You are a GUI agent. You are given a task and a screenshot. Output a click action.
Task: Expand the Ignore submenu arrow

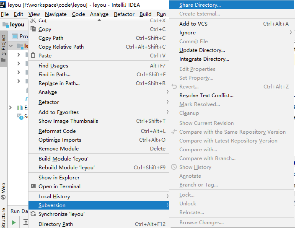coord(290,32)
